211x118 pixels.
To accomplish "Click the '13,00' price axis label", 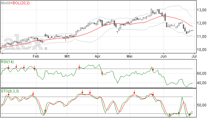I will [202, 10].
